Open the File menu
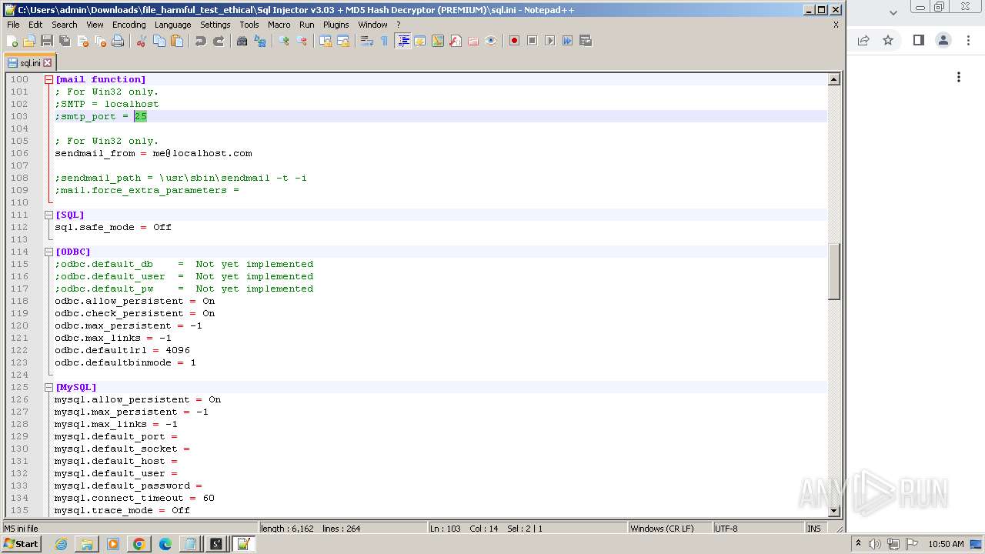Viewport: 985px width, 554px height. click(x=13, y=25)
